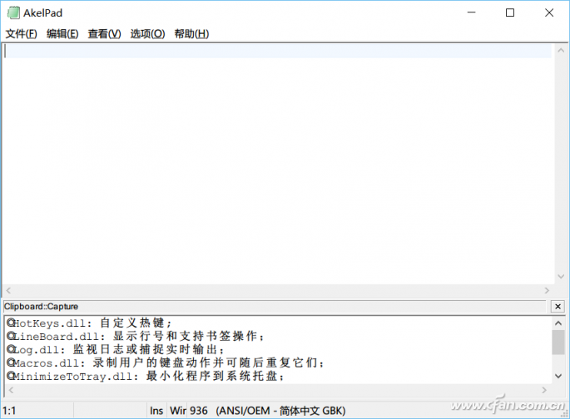Open the 帮助(H) menu
Image resolution: width=570 pixels, height=419 pixels.
(191, 34)
